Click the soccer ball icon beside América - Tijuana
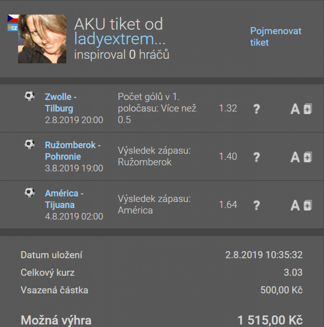Screen dimensions: 324x327 30,193
